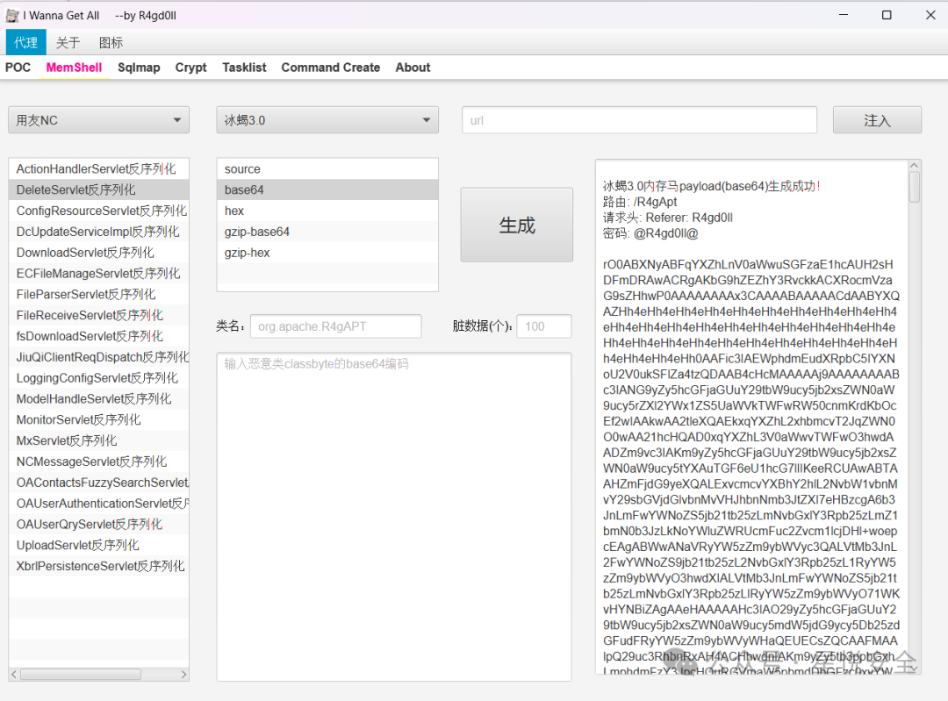Switch to the About tab
The image size is (948, 701).
tap(413, 68)
